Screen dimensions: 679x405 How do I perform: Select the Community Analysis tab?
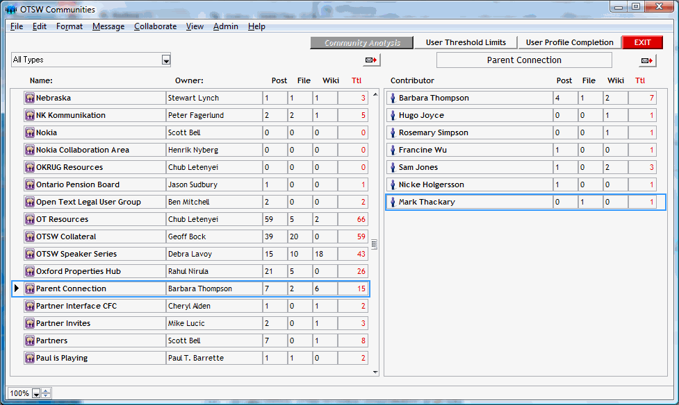pyautogui.click(x=362, y=43)
